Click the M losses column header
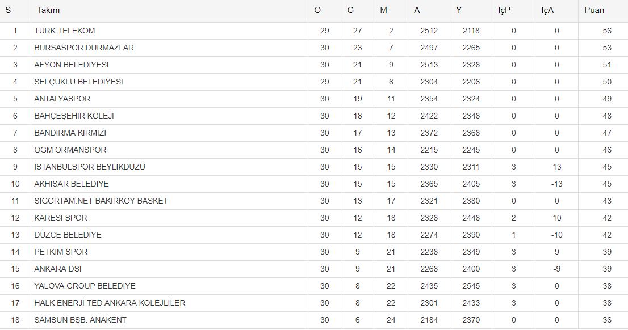This screenshot has width=628, height=330. coord(384,10)
